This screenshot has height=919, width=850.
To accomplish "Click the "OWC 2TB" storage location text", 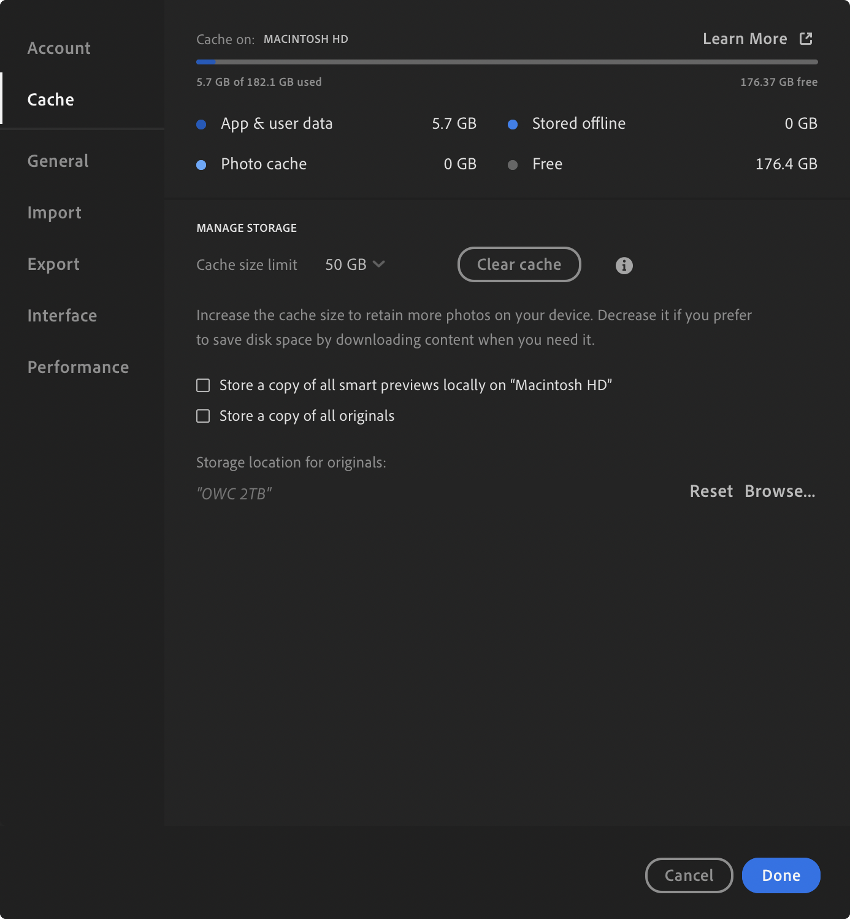I will point(234,494).
